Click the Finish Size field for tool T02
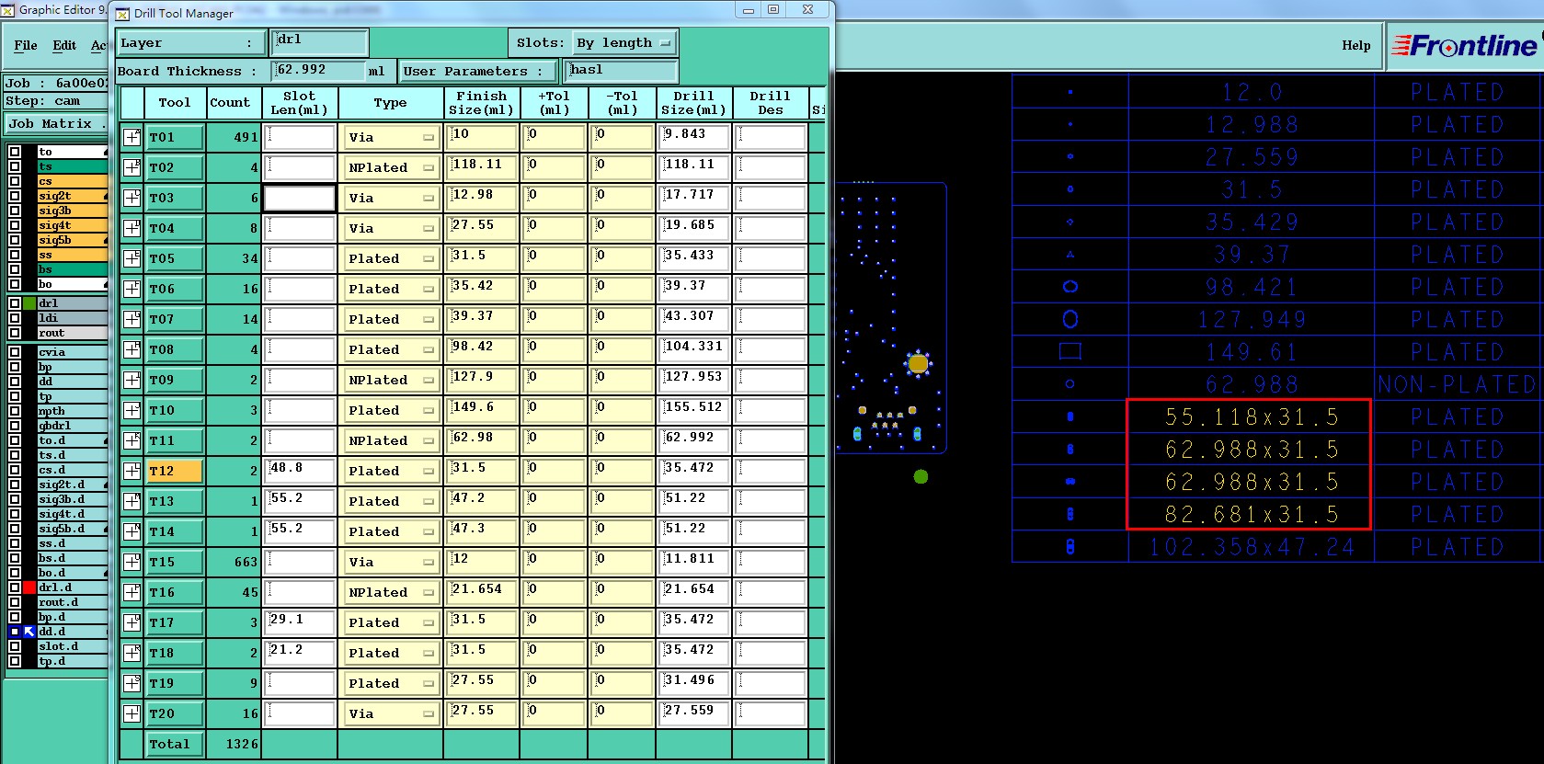Screen dimensions: 1544x764 483,167
